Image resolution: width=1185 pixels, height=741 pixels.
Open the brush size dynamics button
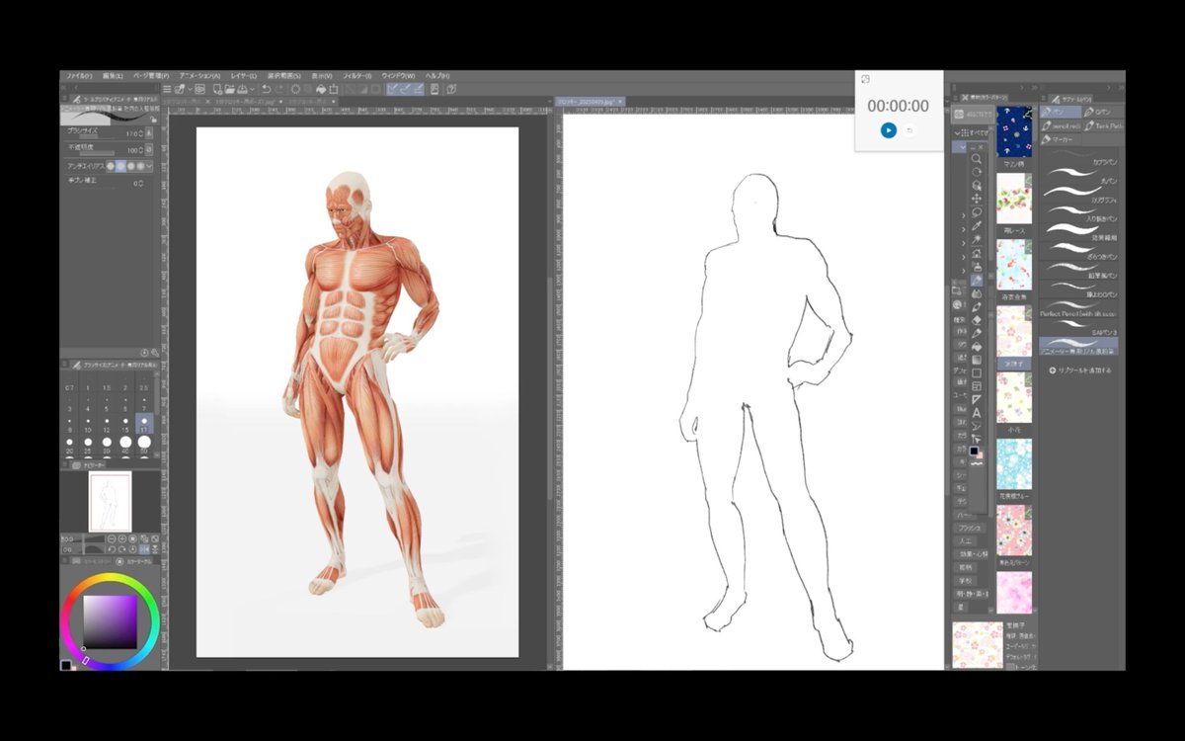[149, 133]
